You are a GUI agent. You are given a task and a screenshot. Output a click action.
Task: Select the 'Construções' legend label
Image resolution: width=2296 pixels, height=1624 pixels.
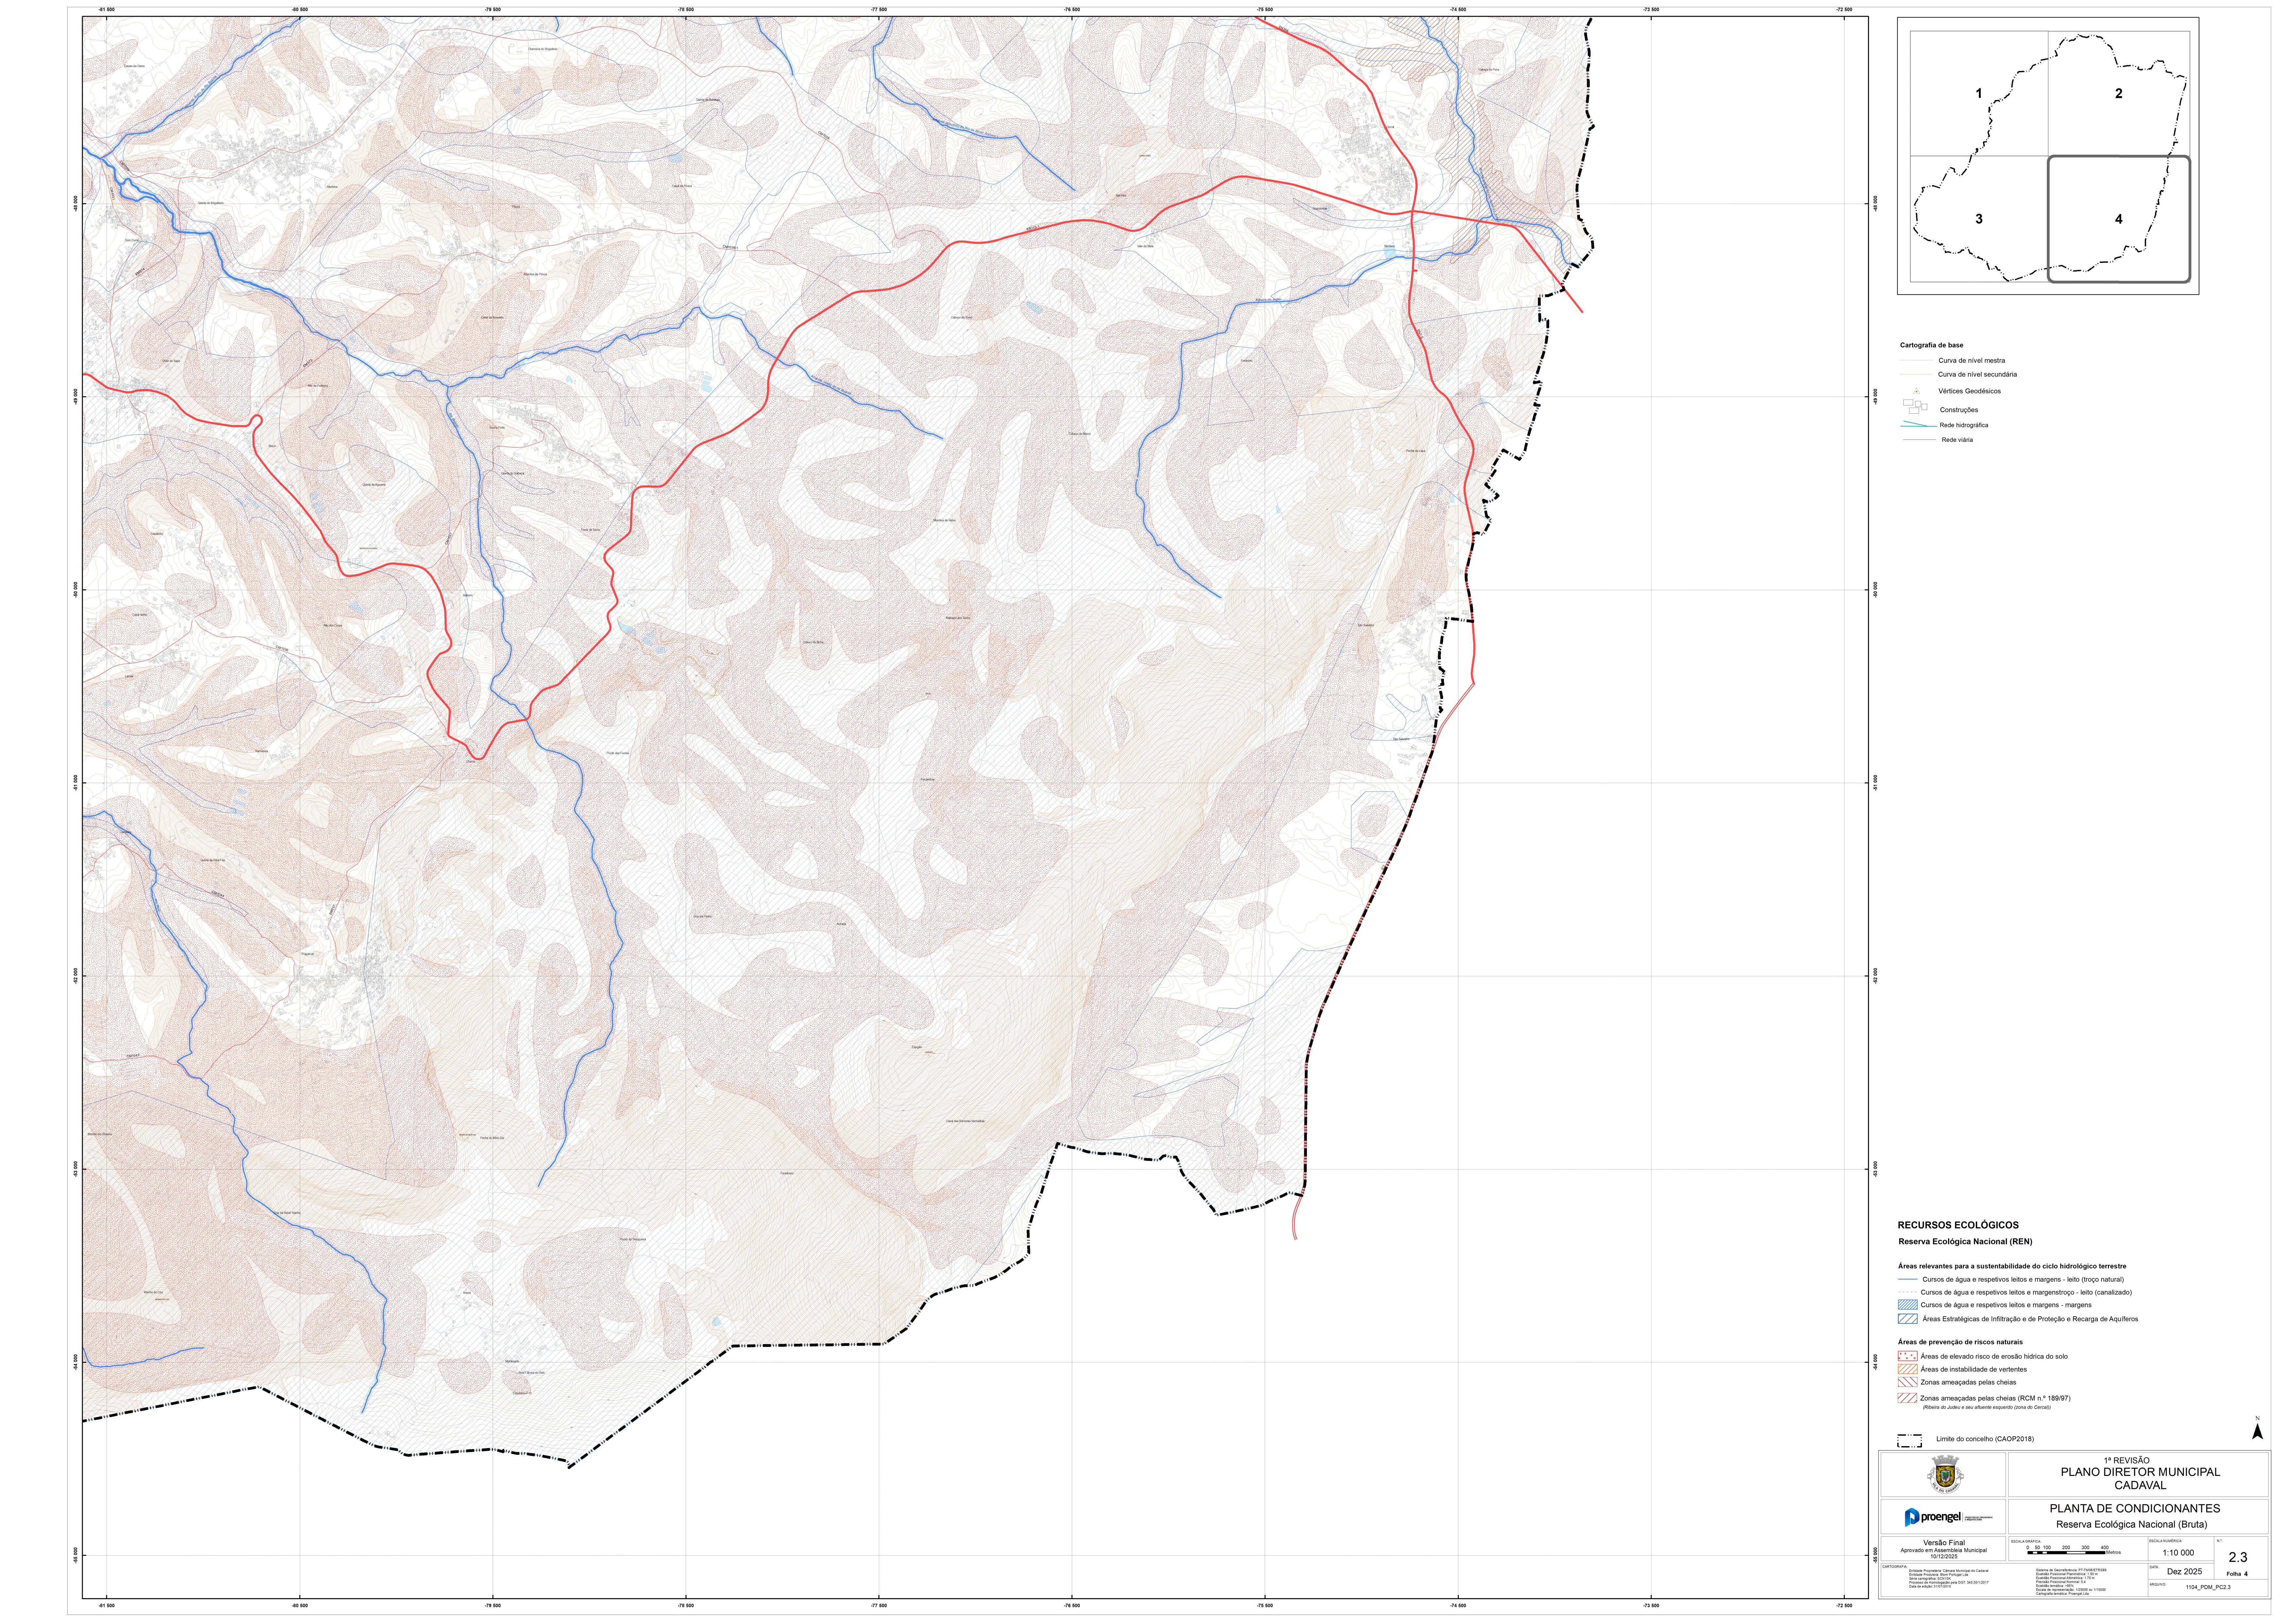point(1959,410)
